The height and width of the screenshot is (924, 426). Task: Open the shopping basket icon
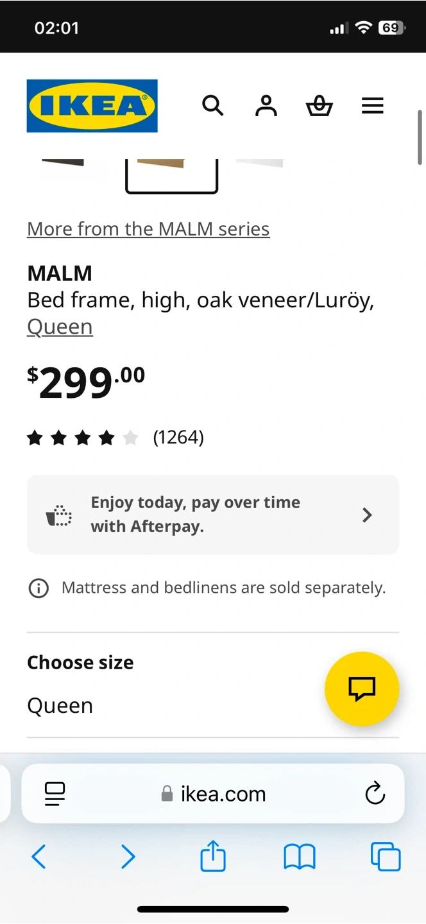pyautogui.click(x=319, y=106)
